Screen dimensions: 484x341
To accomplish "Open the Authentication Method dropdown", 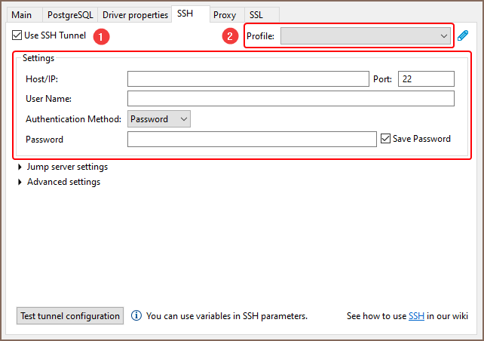I will 159,118.
